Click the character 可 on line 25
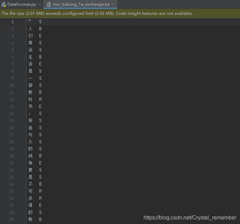 (31, 191)
